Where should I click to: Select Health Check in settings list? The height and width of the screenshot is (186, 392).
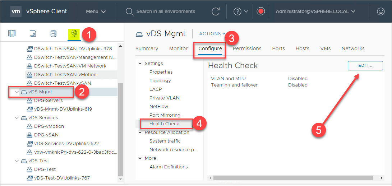164,124
